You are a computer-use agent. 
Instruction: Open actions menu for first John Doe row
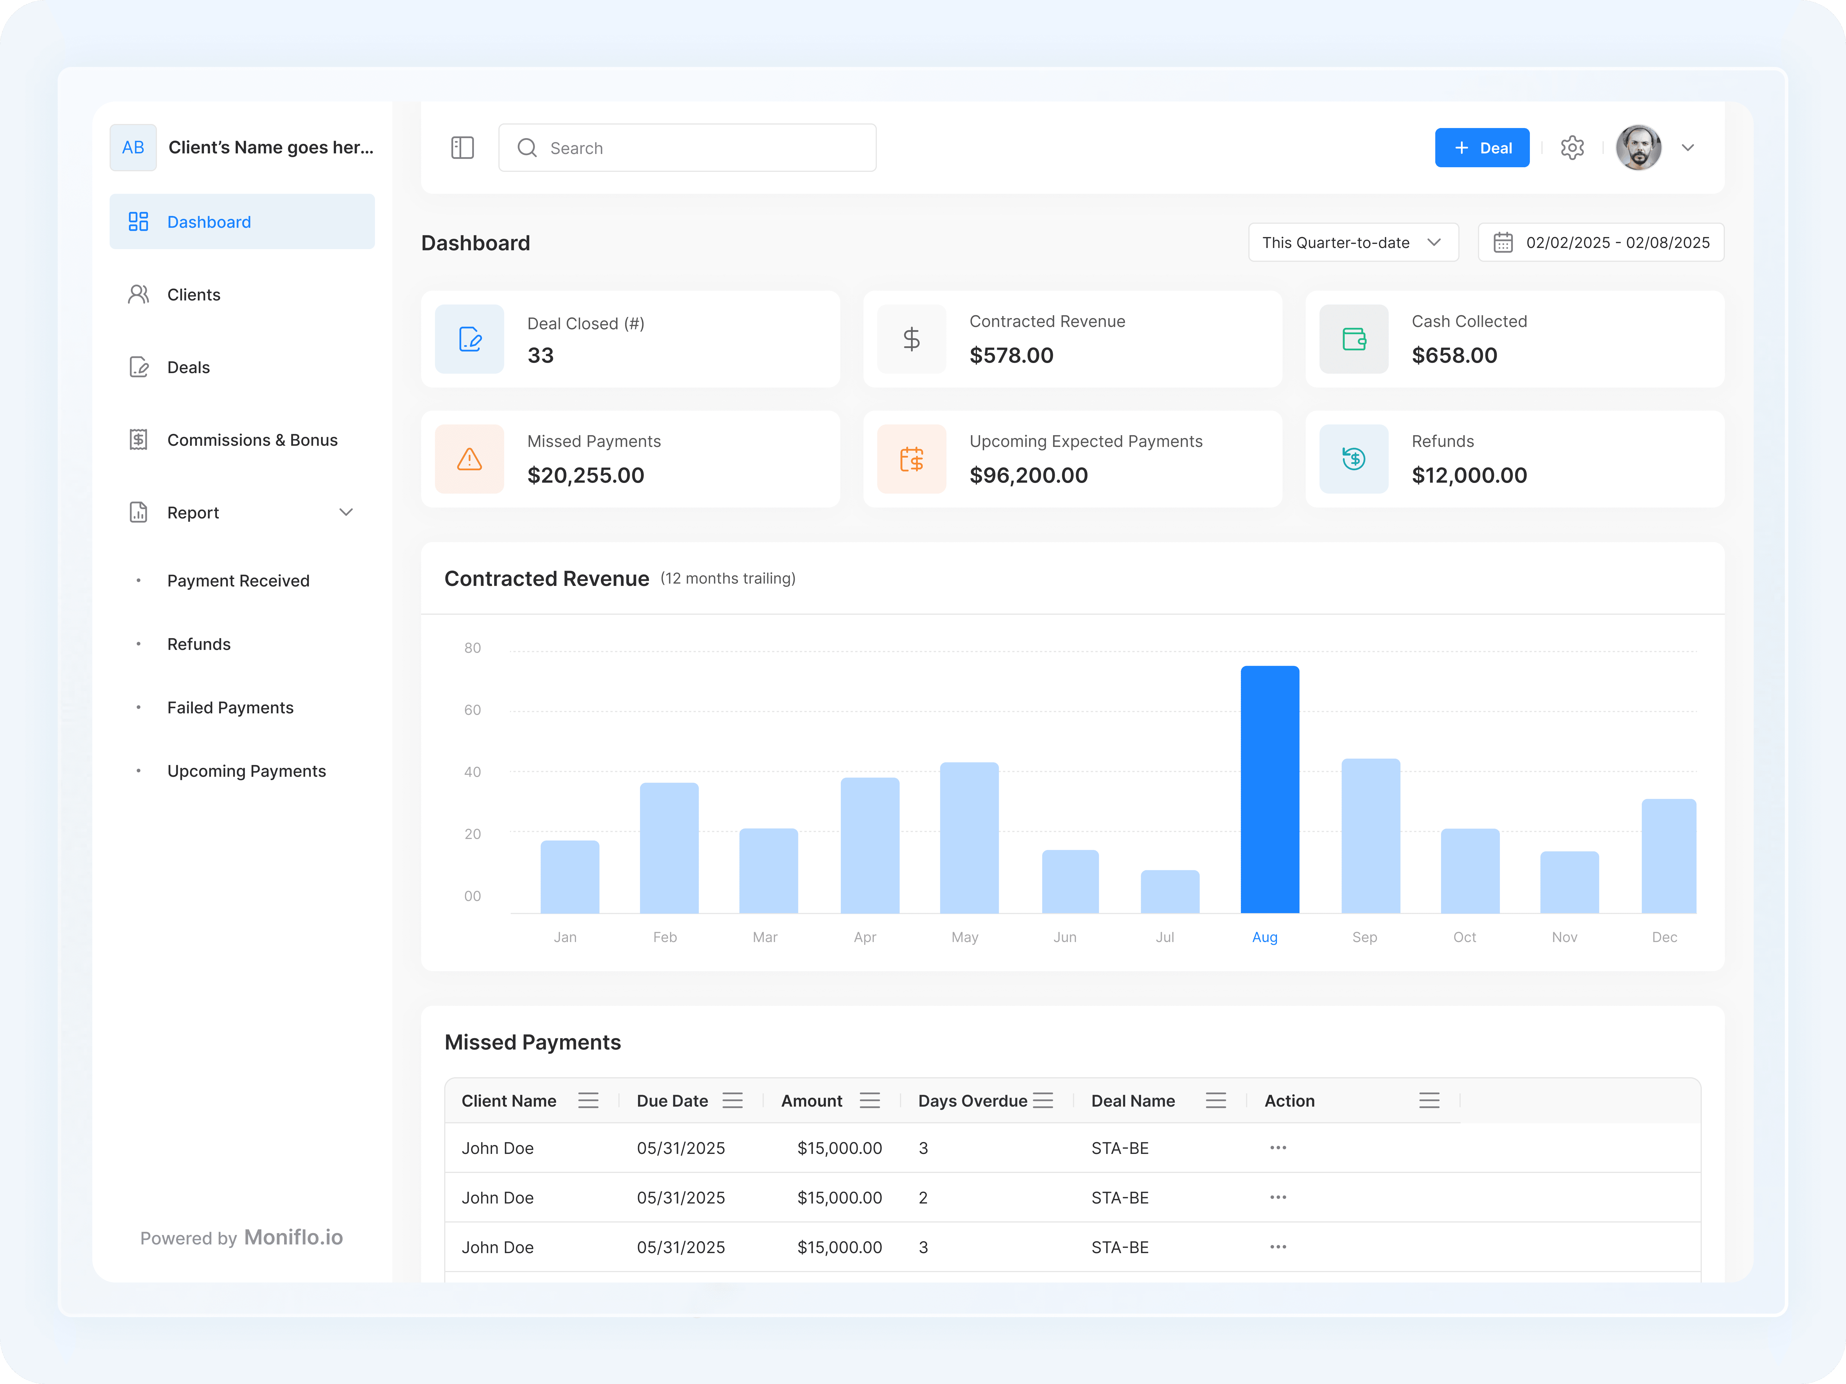tap(1278, 1148)
